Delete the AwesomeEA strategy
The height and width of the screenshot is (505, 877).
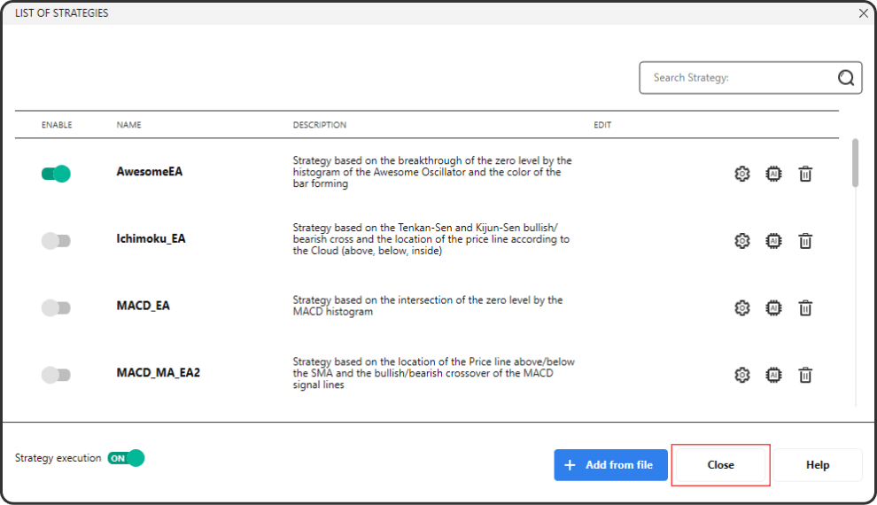[x=805, y=174]
